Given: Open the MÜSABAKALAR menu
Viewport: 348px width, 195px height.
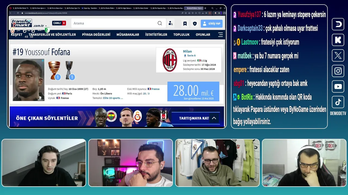Looking at the screenshot, I should (x=128, y=34).
